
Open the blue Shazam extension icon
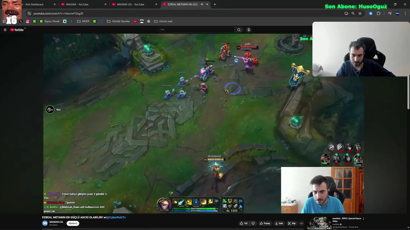[371, 13]
